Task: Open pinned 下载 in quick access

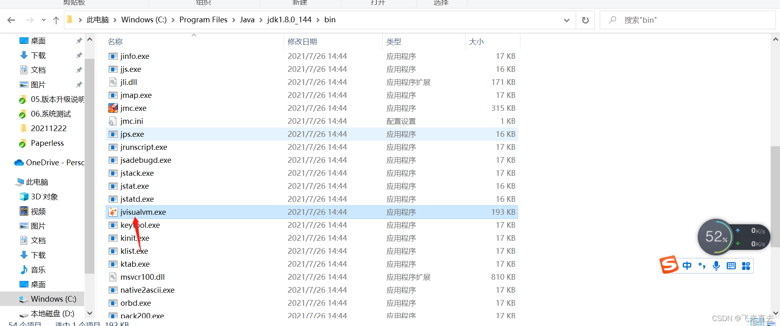Action: (38, 55)
